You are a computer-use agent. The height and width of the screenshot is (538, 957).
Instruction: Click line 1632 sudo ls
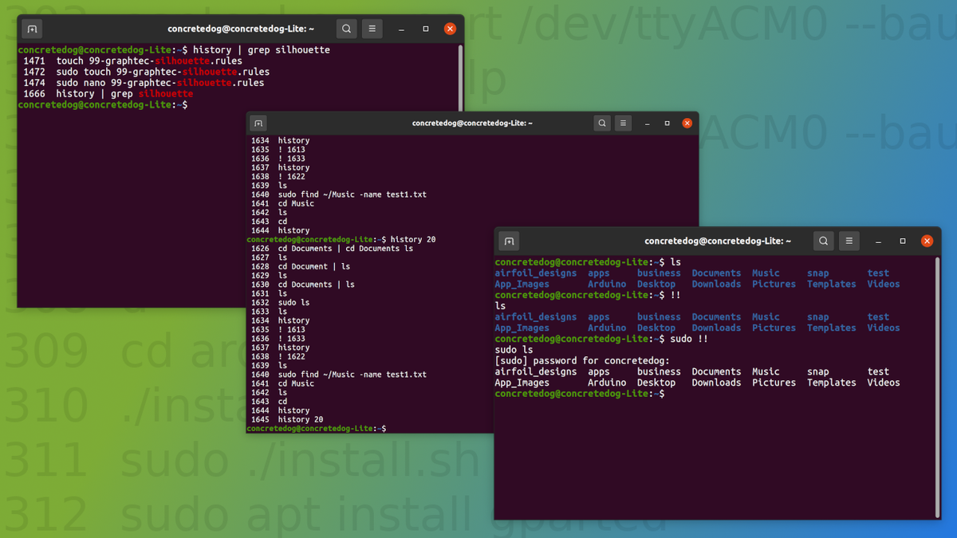pyautogui.click(x=280, y=303)
